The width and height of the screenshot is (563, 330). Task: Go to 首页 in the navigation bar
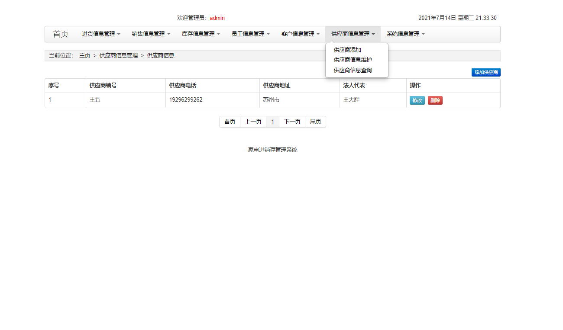pos(60,34)
